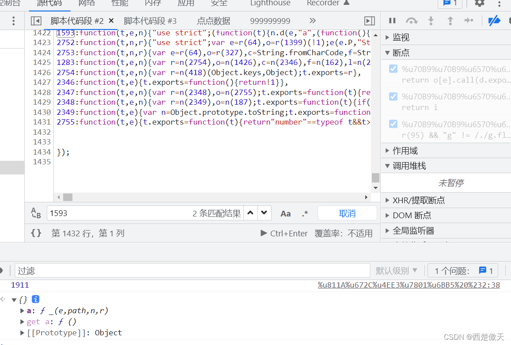Screen dimensions: 511x345
Task: Click the 取消 cancel search button
Action: click(347, 213)
